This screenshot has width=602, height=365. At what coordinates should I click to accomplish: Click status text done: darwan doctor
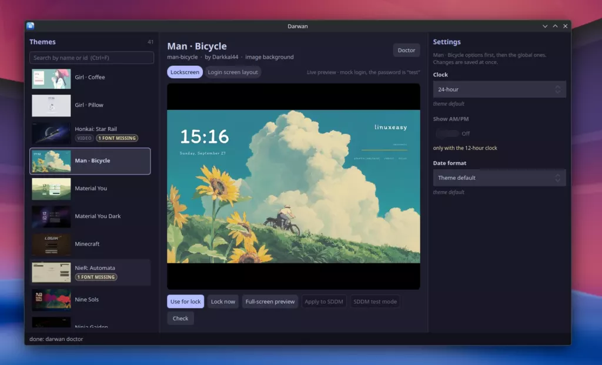(x=56, y=339)
